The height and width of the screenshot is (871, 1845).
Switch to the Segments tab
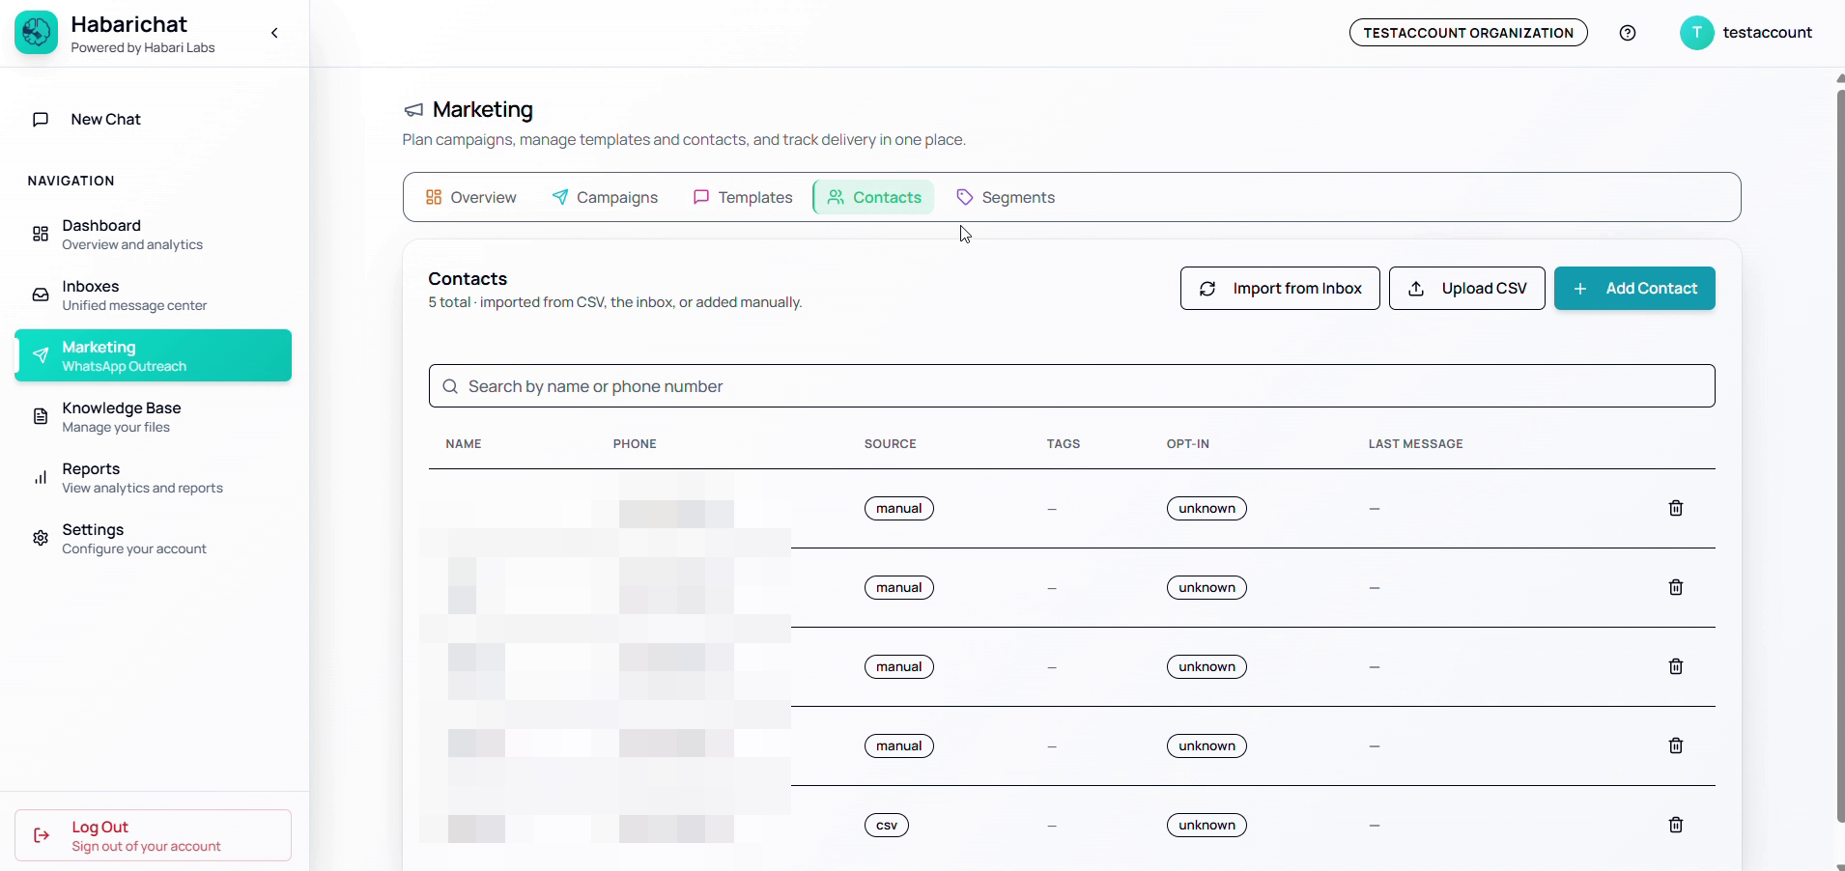(x=1006, y=197)
